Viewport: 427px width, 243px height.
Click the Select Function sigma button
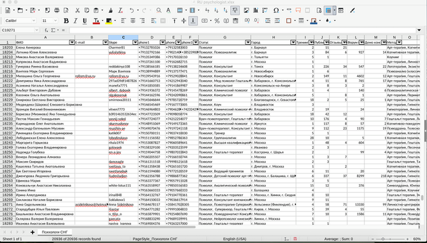(x=53, y=30)
